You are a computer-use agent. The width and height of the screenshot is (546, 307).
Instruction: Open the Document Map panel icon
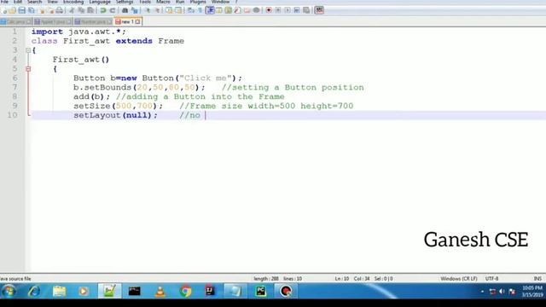click(x=228, y=10)
